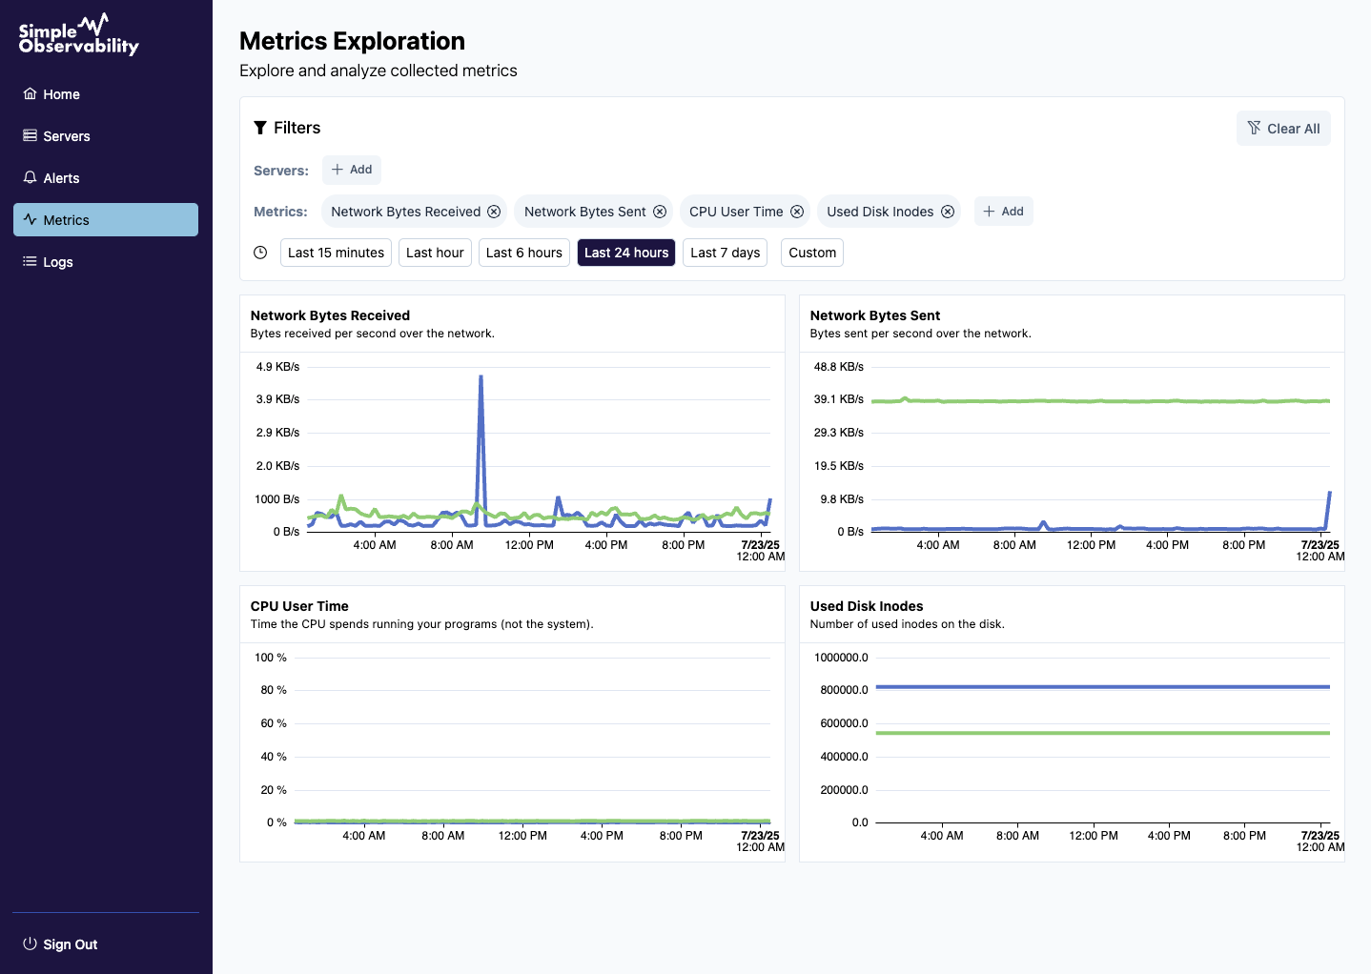Select the Last 15 minutes time range
The image size is (1371, 974).
(x=336, y=253)
